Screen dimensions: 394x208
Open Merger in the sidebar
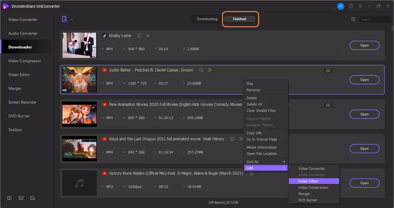tap(15, 88)
